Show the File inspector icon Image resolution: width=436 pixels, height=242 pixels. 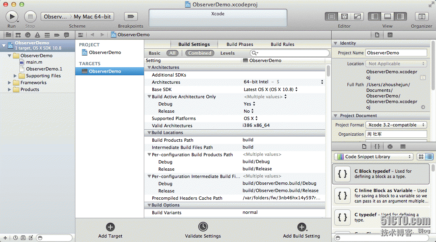tap(377, 35)
